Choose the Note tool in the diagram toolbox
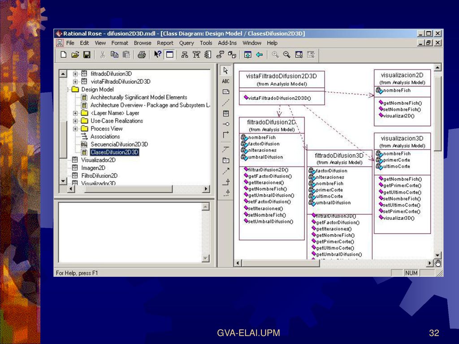This screenshot has width=459, height=344. (x=225, y=92)
